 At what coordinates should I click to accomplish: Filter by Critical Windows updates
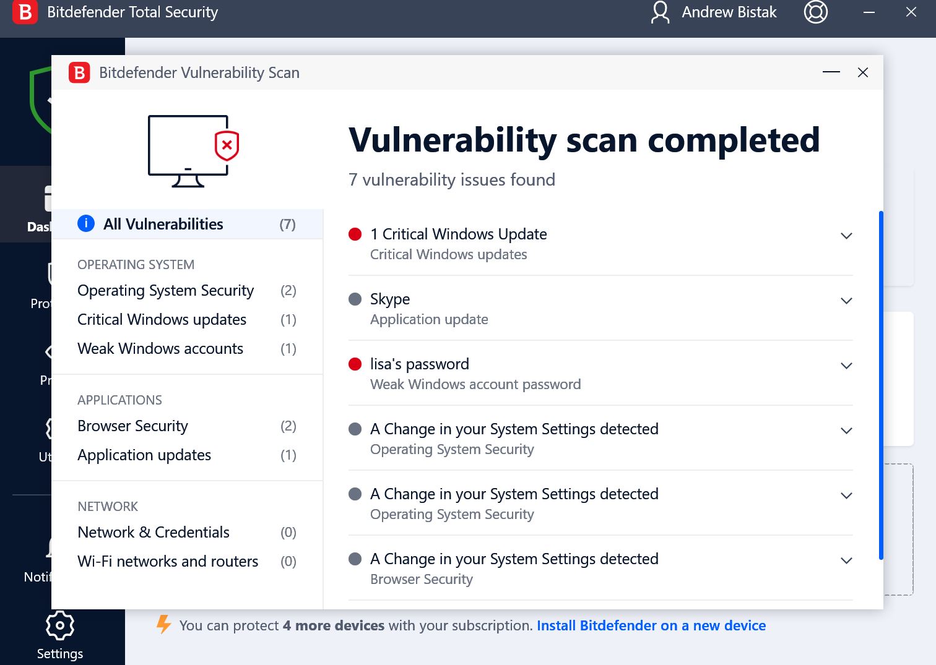187,319
